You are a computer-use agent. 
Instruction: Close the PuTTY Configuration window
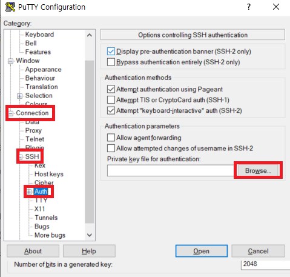[276, 7]
